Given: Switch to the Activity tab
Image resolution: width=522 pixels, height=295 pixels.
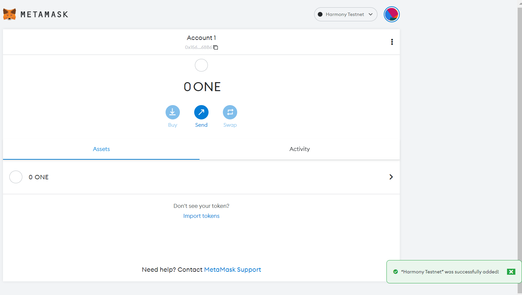Looking at the screenshot, I should pyautogui.click(x=299, y=149).
